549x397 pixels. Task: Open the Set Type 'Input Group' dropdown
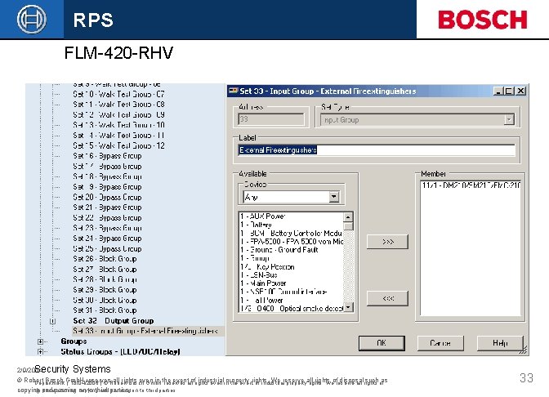pos(509,120)
